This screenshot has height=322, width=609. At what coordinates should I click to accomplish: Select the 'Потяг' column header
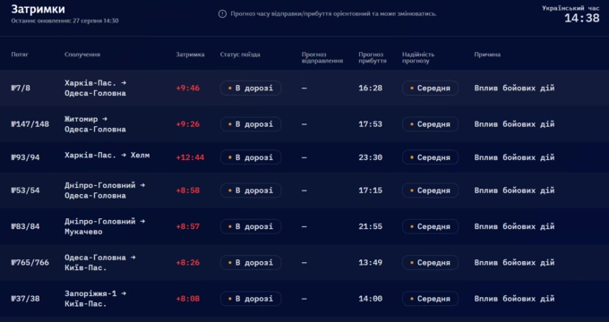(20, 55)
